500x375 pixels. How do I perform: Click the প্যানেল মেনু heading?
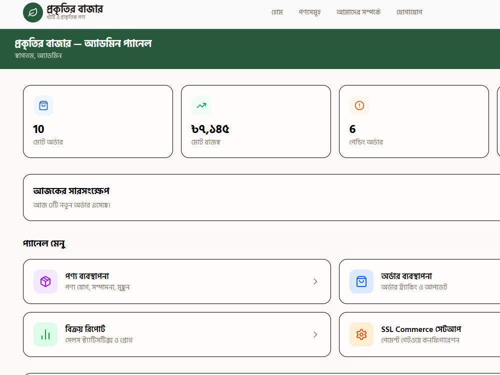coord(44,243)
